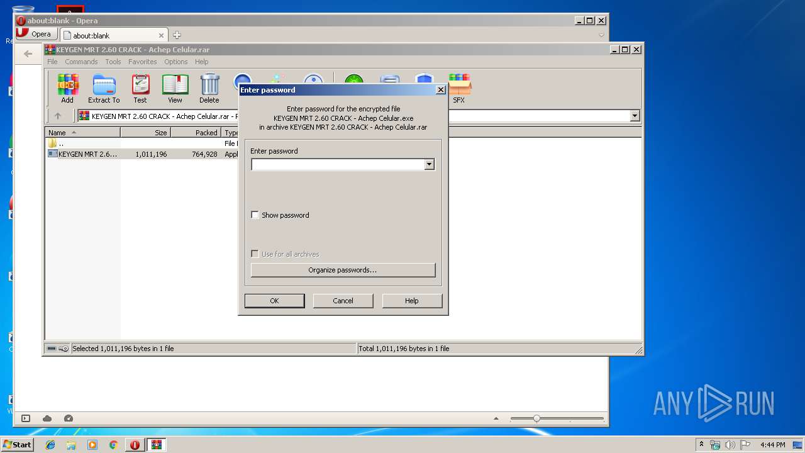
Task: Click the up-one-level arrow in WinRAR
Action: point(58,116)
